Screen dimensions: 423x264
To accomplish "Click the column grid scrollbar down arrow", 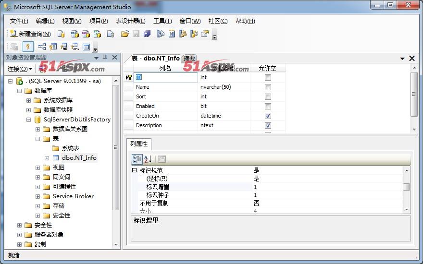I will coord(414,130).
